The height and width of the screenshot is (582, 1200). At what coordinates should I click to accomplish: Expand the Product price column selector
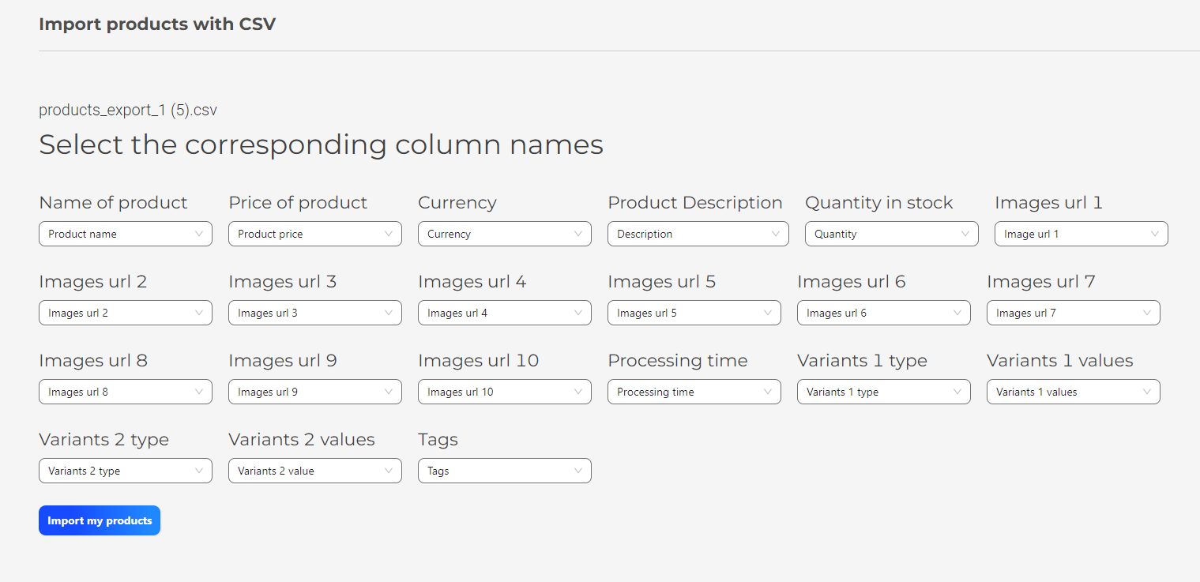(314, 234)
